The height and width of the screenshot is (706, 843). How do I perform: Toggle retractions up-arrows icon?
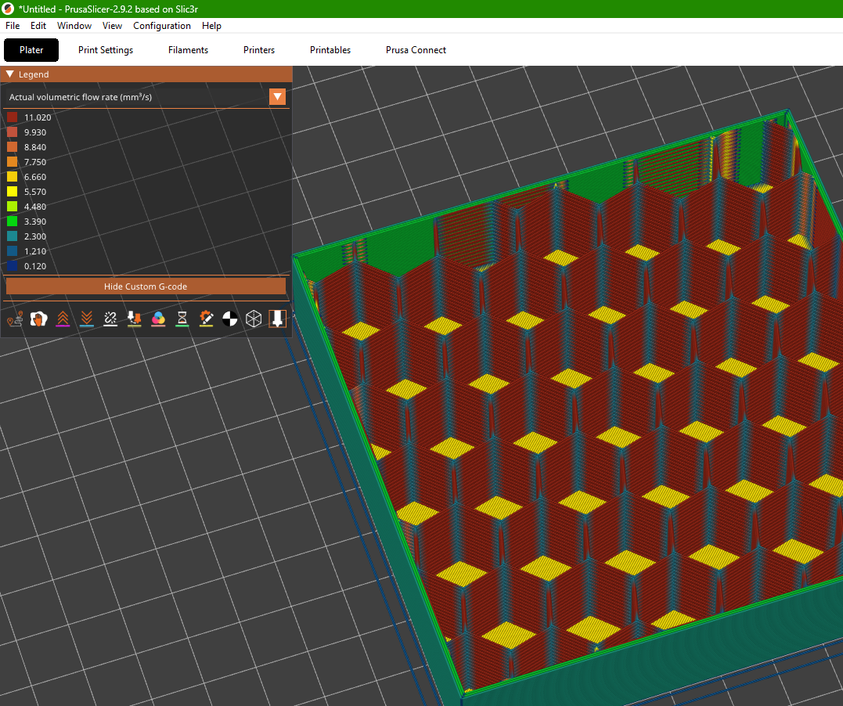coord(63,319)
